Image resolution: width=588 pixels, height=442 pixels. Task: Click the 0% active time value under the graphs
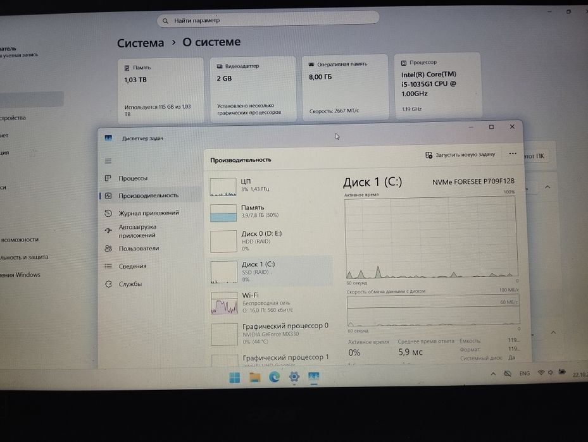click(354, 352)
